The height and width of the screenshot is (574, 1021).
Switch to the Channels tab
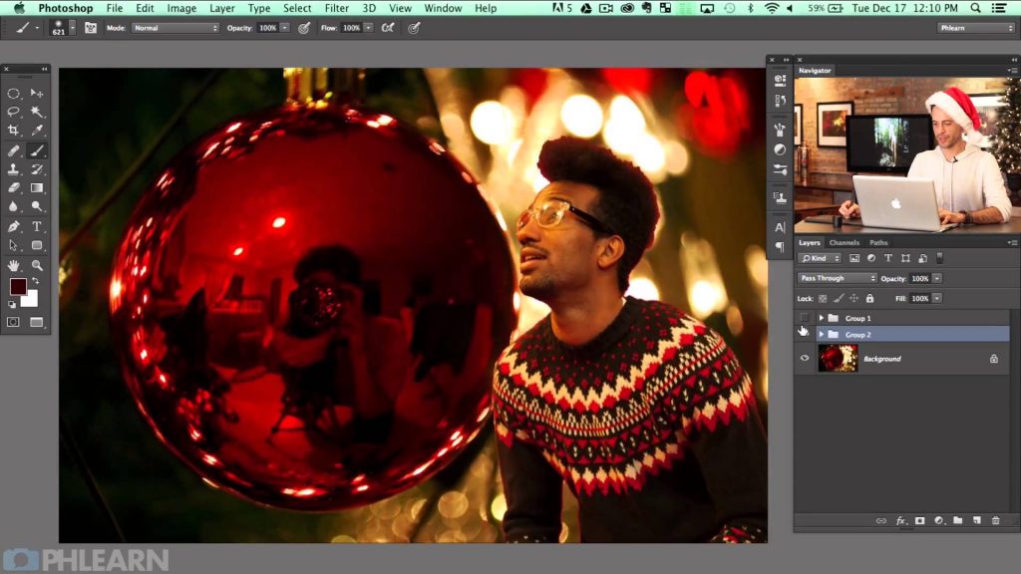coord(844,242)
